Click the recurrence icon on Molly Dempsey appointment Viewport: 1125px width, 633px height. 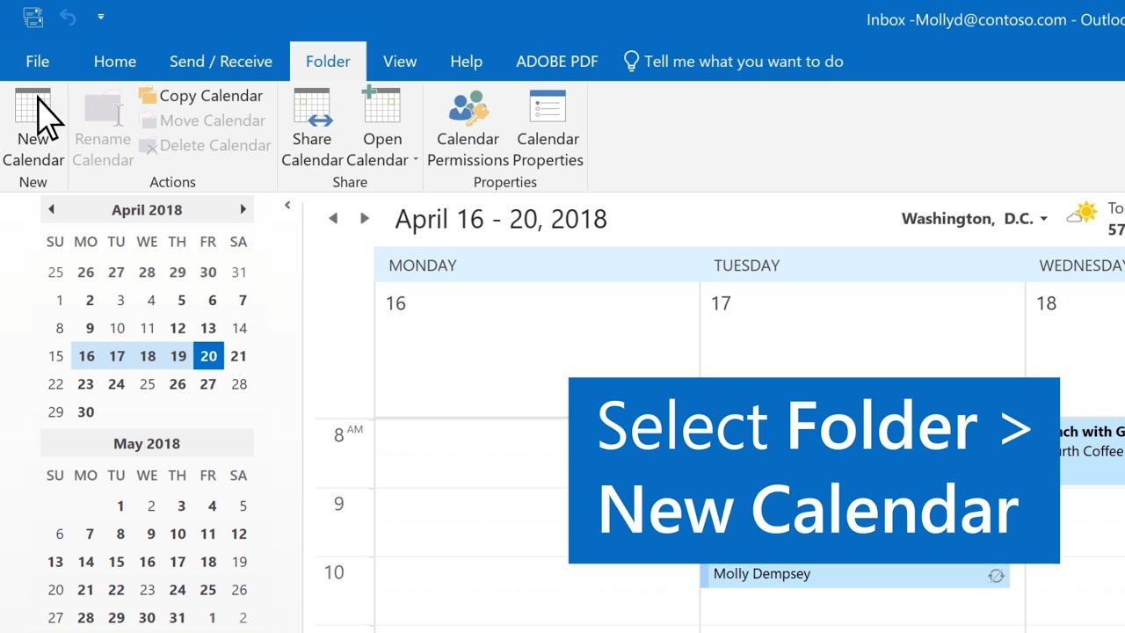point(996,575)
